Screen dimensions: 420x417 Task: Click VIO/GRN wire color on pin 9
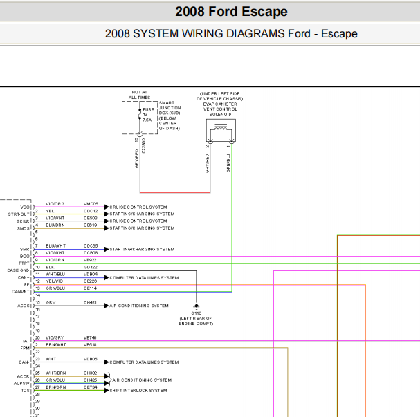point(55,260)
